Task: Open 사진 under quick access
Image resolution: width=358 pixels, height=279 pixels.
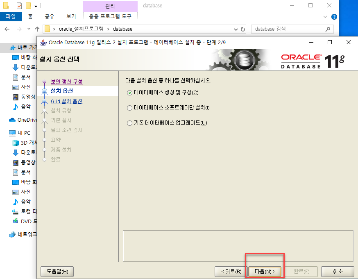Action: [21, 87]
